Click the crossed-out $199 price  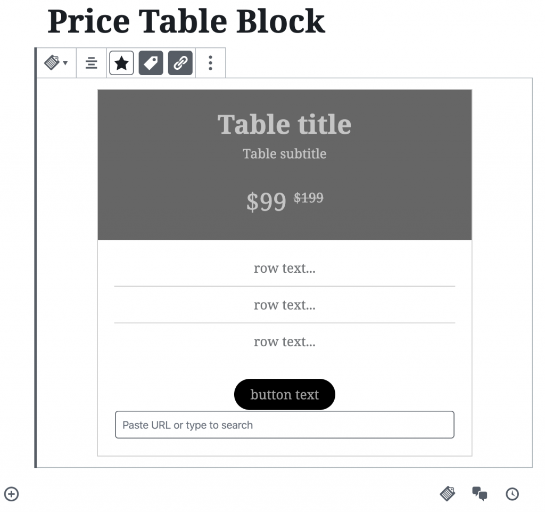click(x=309, y=198)
